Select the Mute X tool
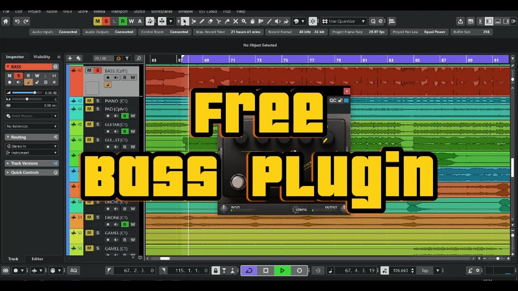518x291 pixels. click(236, 21)
